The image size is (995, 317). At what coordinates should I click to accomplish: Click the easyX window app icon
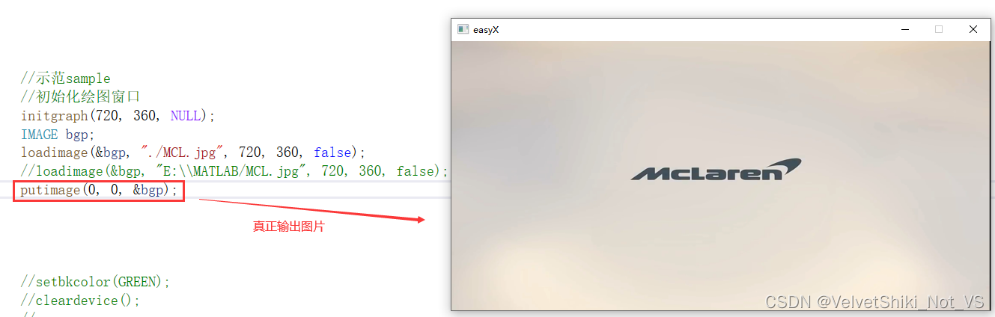click(463, 30)
